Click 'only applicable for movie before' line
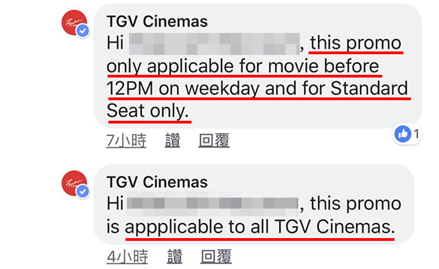439x269 pixels. (243, 67)
